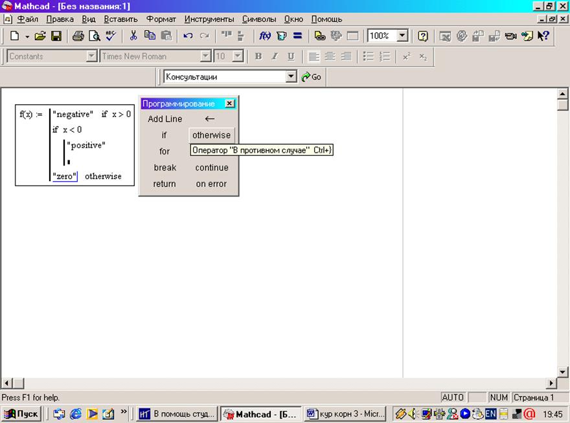
Task: Expand the Times New Roman font dropdown
Action: pyautogui.click(x=206, y=57)
